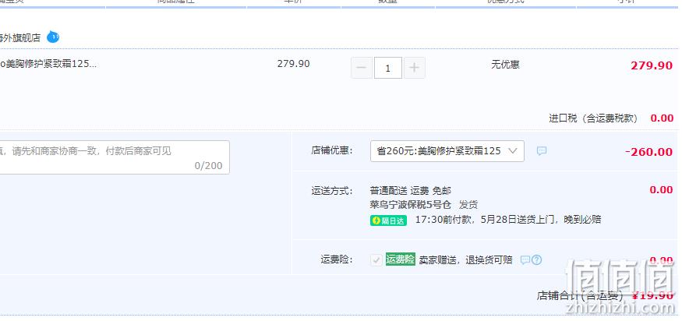Click the comment bubble icon beside store discount
This screenshot has width=682, height=321.
[x=542, y=151]
